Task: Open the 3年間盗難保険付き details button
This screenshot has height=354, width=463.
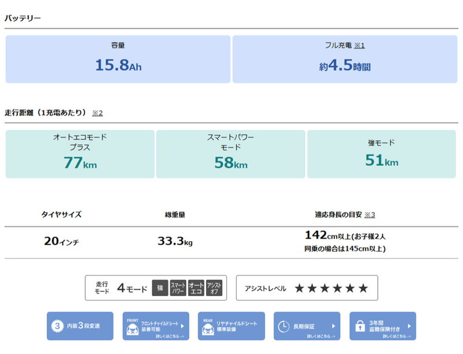Action: 383,326
